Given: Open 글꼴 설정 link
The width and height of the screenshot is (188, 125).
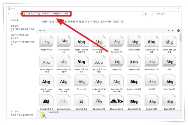Looking at the screenshot, I should tap(14, 26).
